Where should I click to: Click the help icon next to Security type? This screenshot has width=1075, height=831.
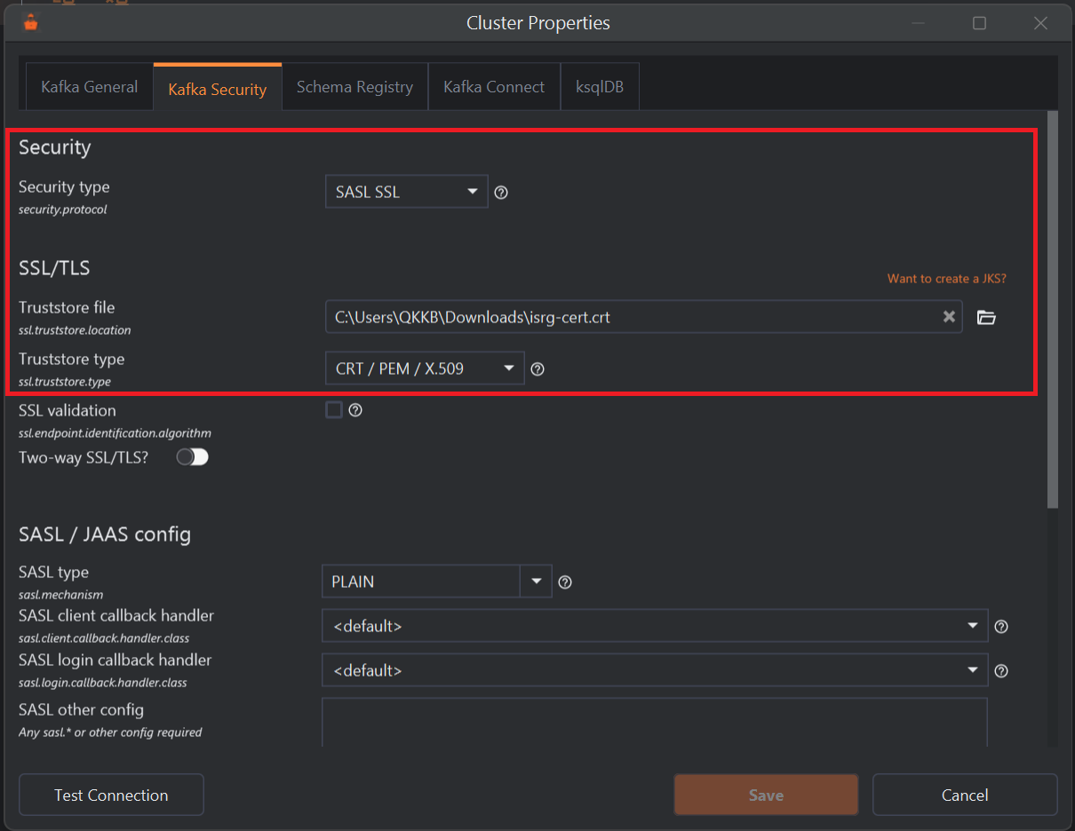tap(501, 192)
